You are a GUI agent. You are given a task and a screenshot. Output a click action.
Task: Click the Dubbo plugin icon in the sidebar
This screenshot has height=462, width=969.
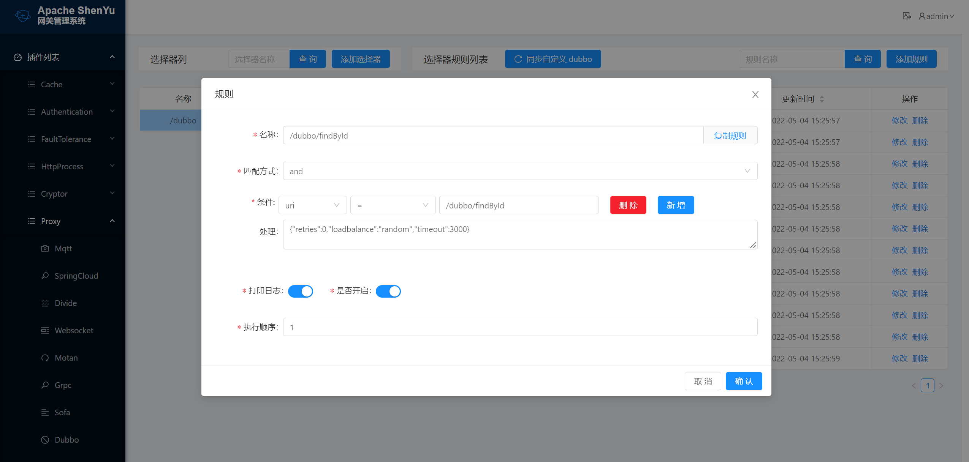coord(45,440)
